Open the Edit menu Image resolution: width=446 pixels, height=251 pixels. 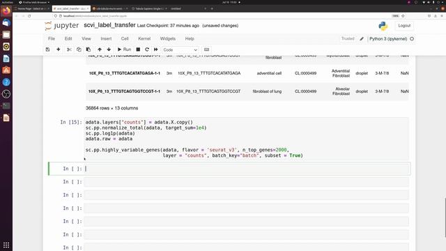pos(68,39)
